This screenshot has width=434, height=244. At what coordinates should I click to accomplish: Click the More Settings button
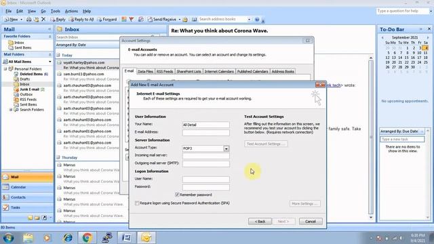click(304, 203)
